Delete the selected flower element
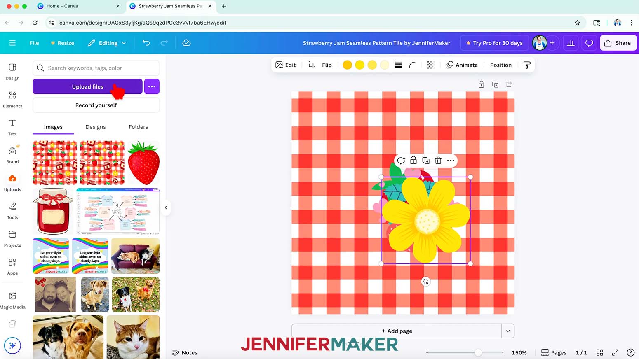The width and height of the screenshot is (639, 359). tap(438, 161)
